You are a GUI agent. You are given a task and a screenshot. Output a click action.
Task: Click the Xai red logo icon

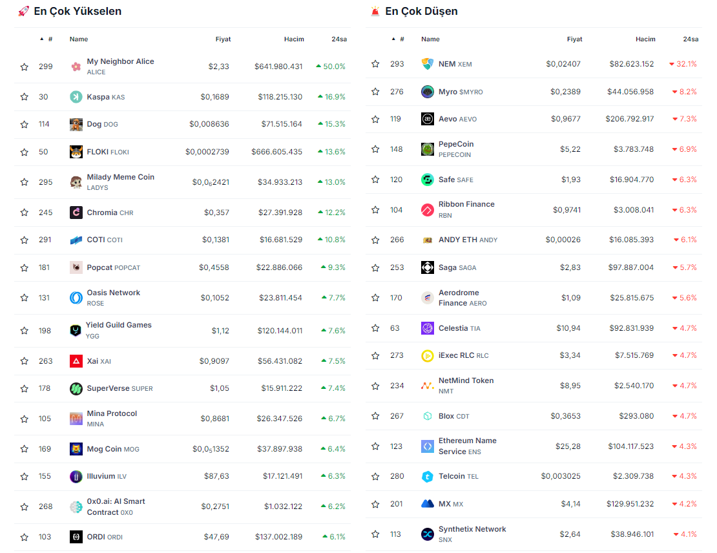pyautogui.click(x=76, y=361)
